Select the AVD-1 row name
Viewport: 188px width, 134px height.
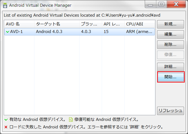pyautogui.click(x=16, y=32)
